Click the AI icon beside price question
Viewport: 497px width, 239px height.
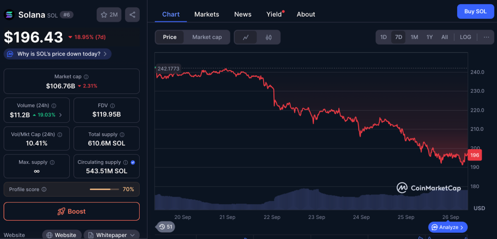(x=10, y=54)
